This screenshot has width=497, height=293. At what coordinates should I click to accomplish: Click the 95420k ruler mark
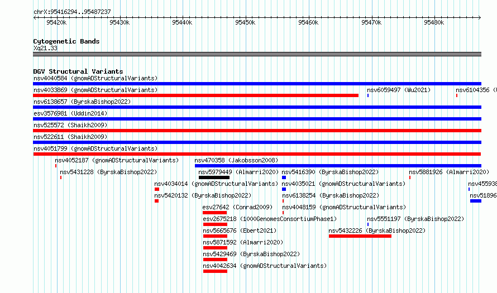pos(56,22)
